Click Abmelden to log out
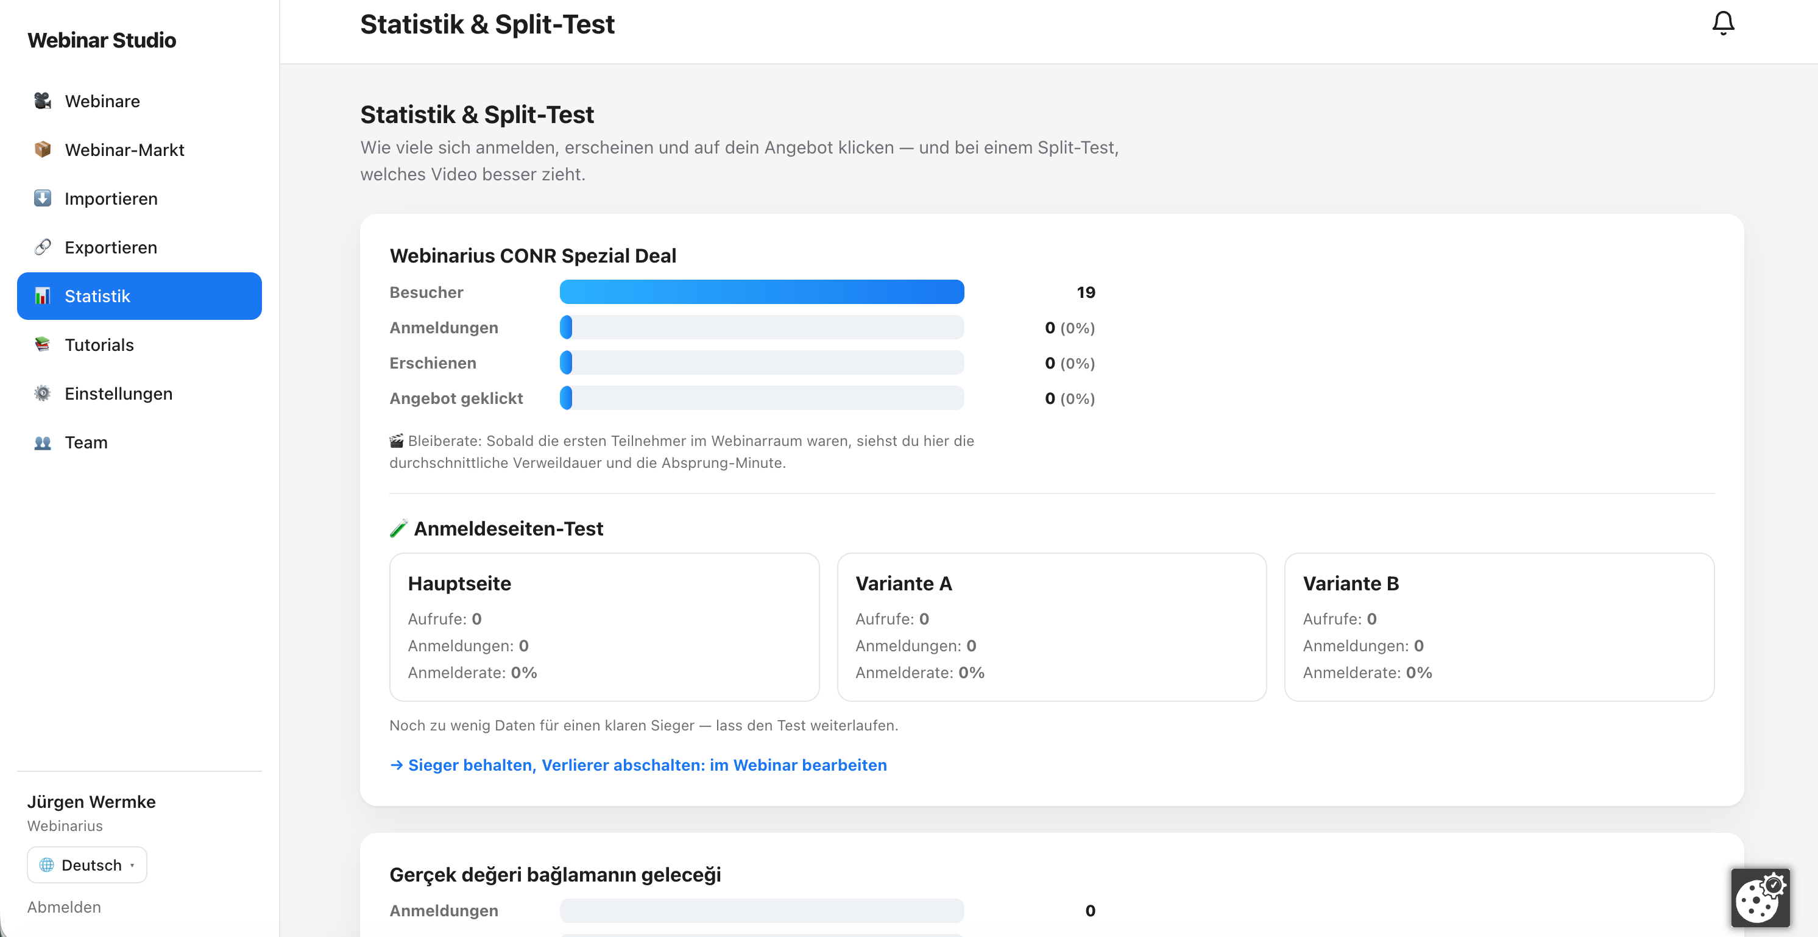 [63, 907]
